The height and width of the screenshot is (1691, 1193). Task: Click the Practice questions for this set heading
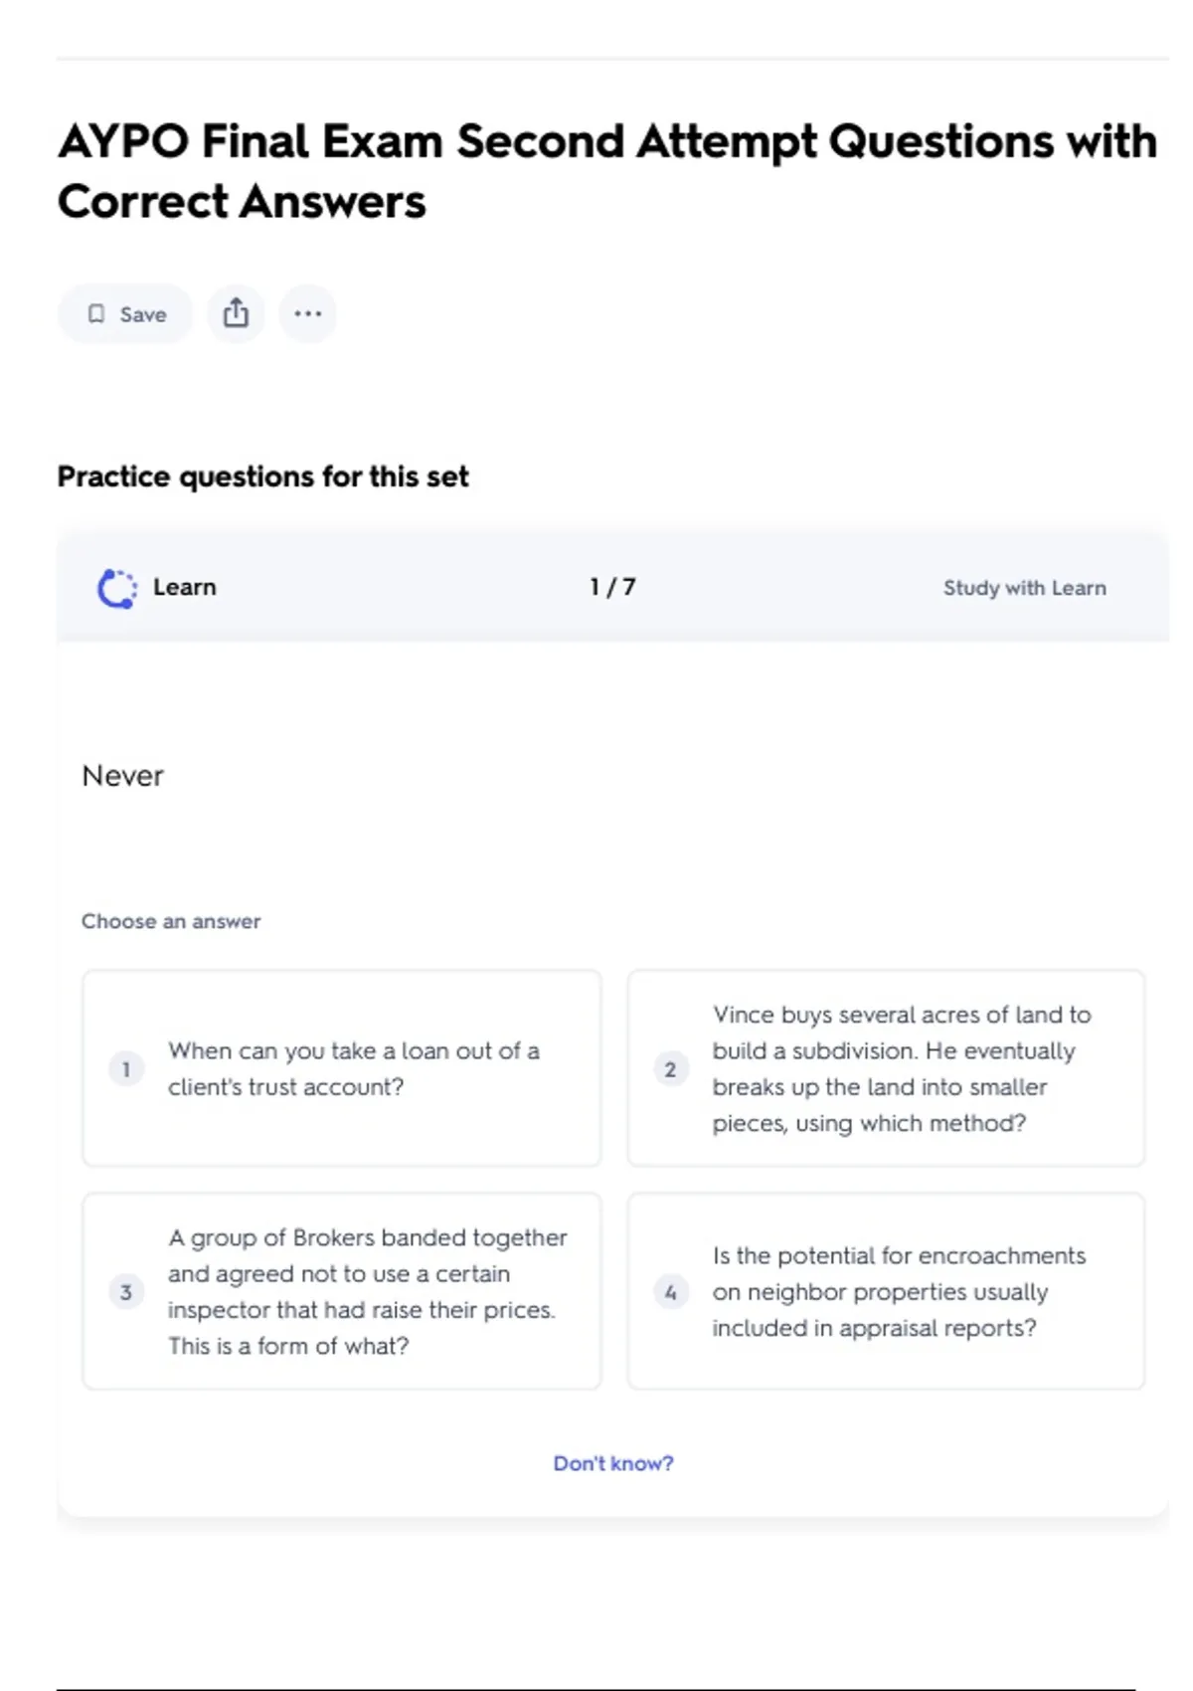point(262,476)
